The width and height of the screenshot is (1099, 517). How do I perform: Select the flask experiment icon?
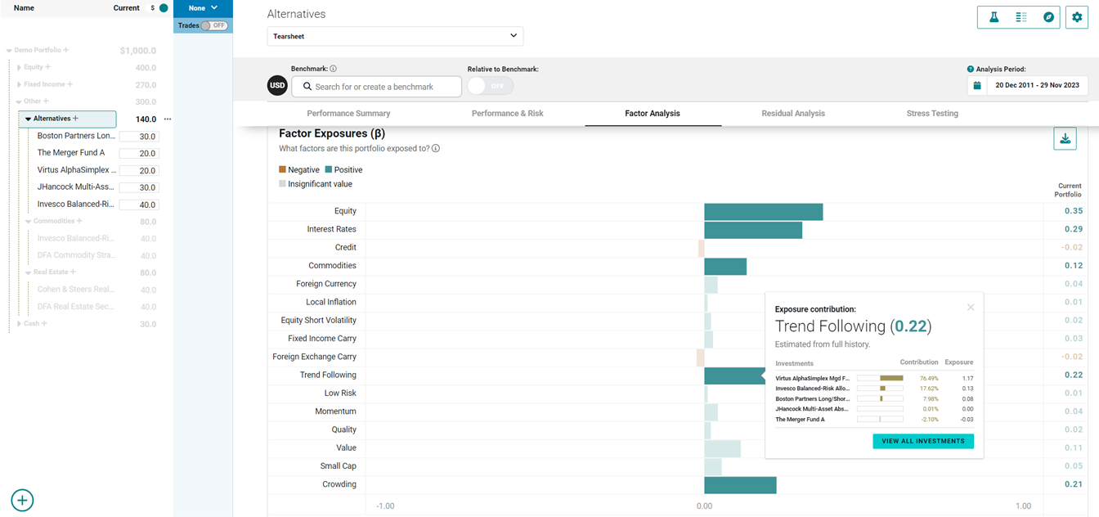994,16
